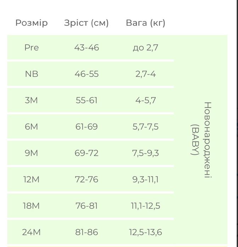Select the Pre size cell
Image resolution: width=238 pixels, height=247 pixels.
tap(32, 48)
